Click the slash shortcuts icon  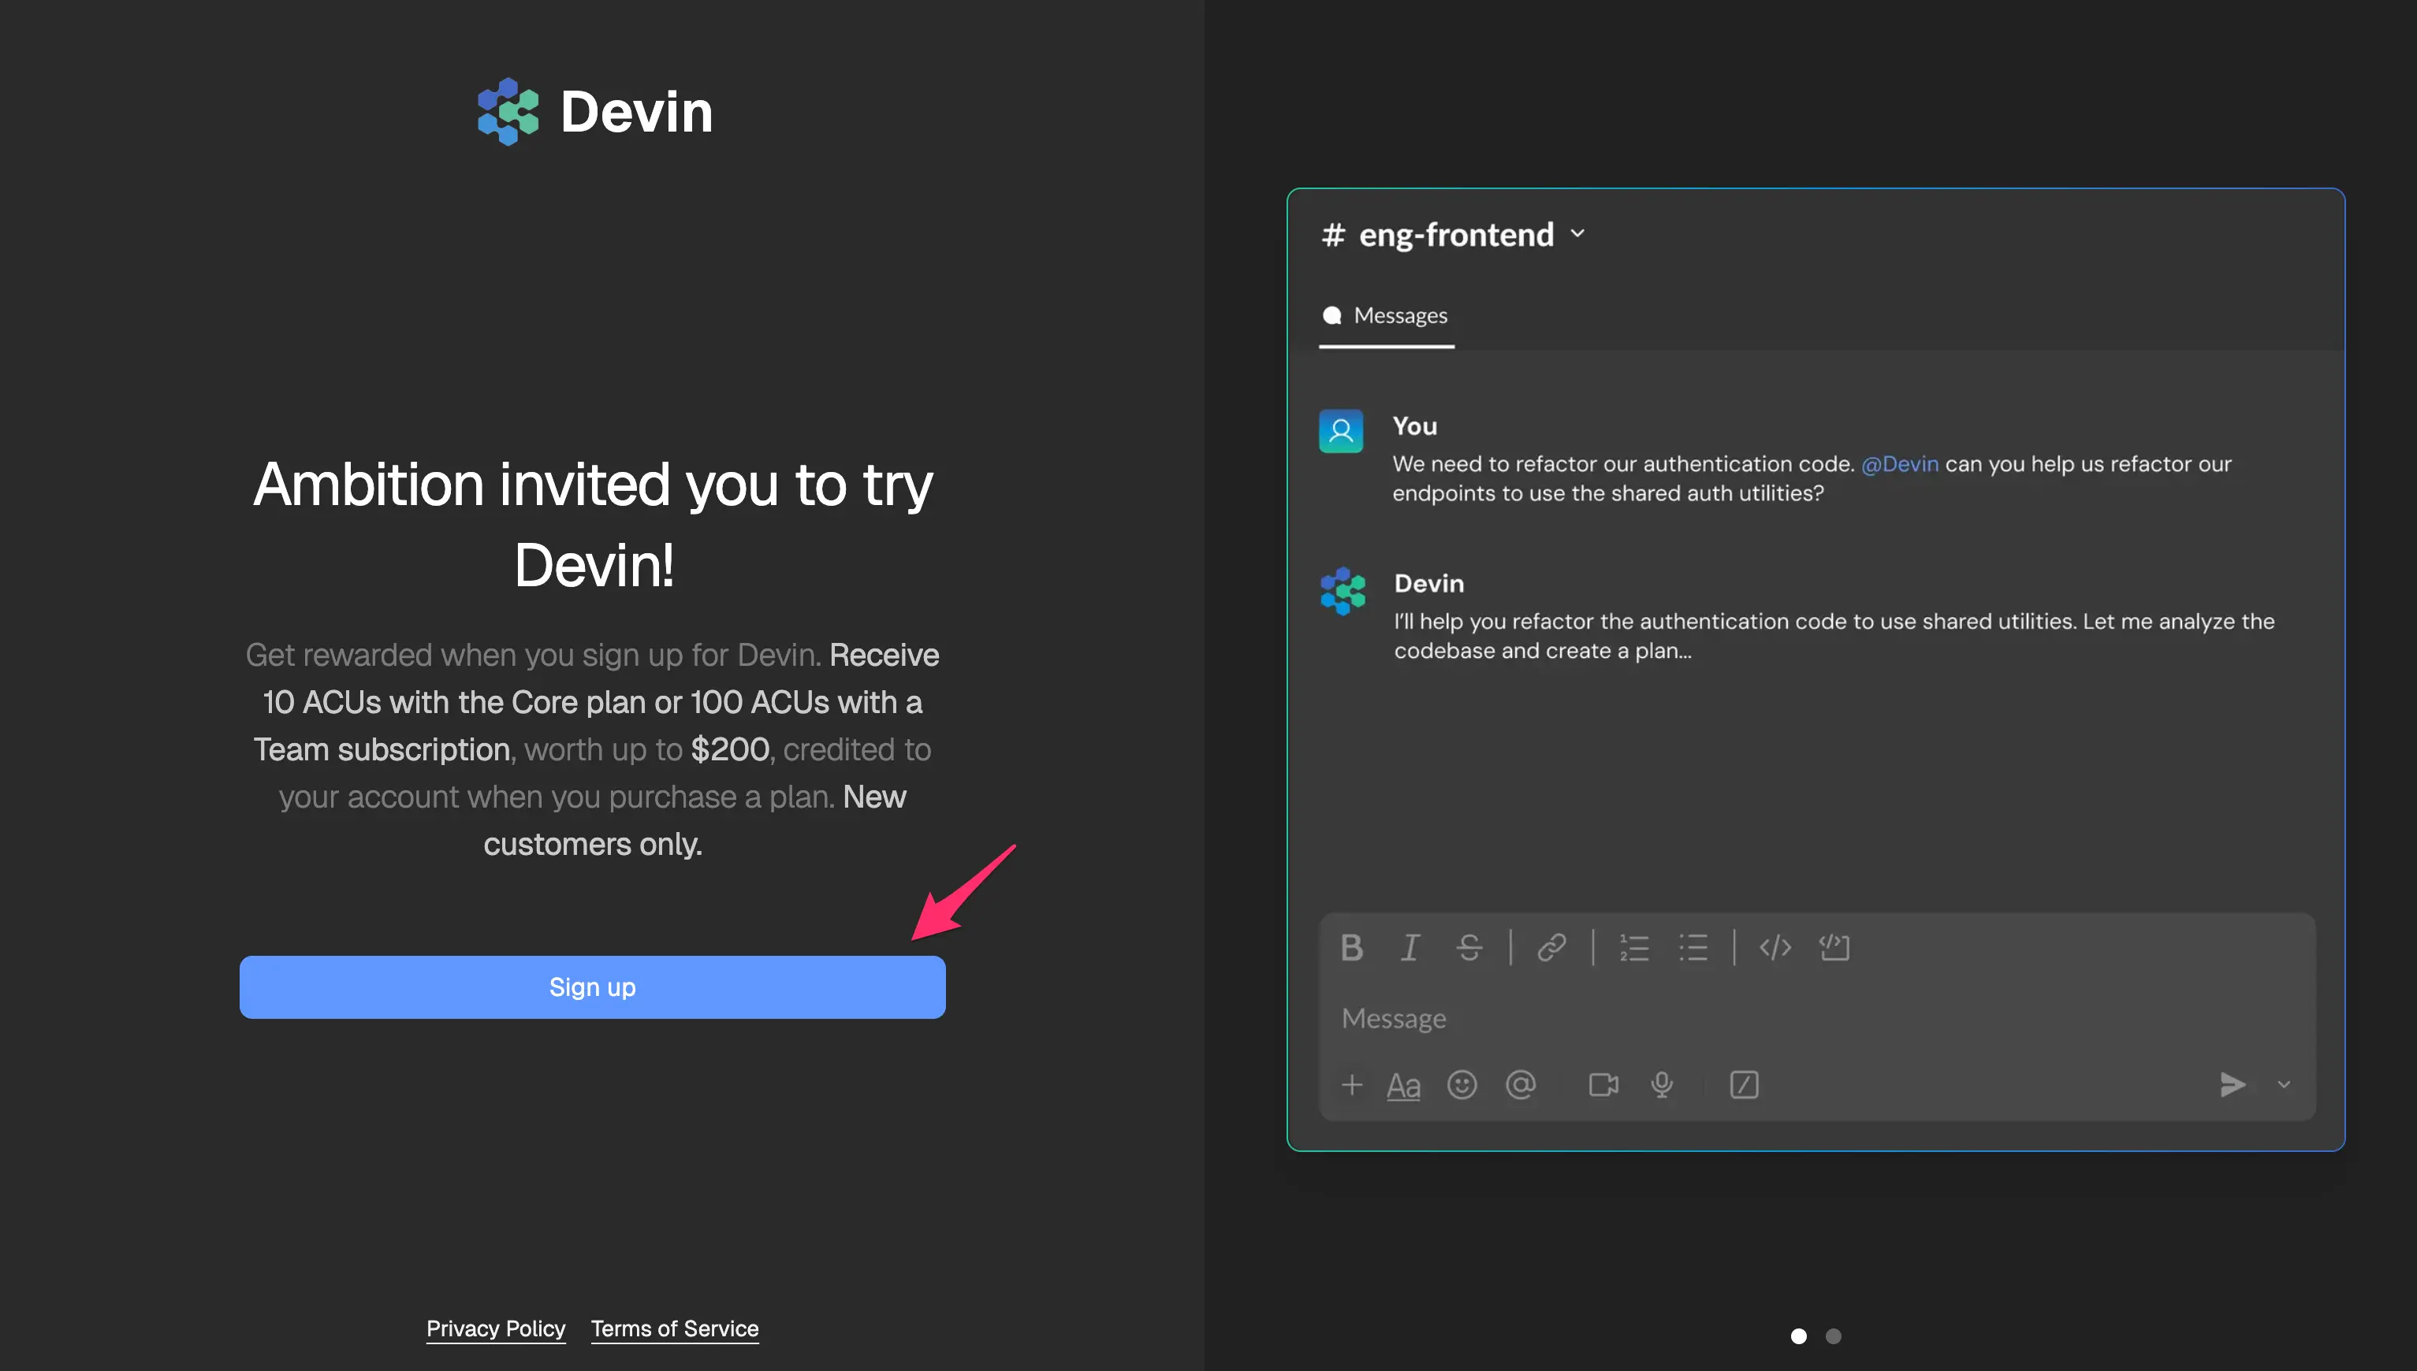pyautogui.click(x=1744, y=1085)
